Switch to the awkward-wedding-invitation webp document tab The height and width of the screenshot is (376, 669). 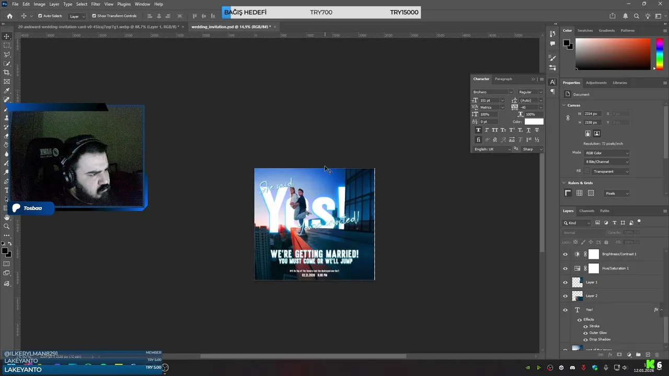[x=98, y=27]
